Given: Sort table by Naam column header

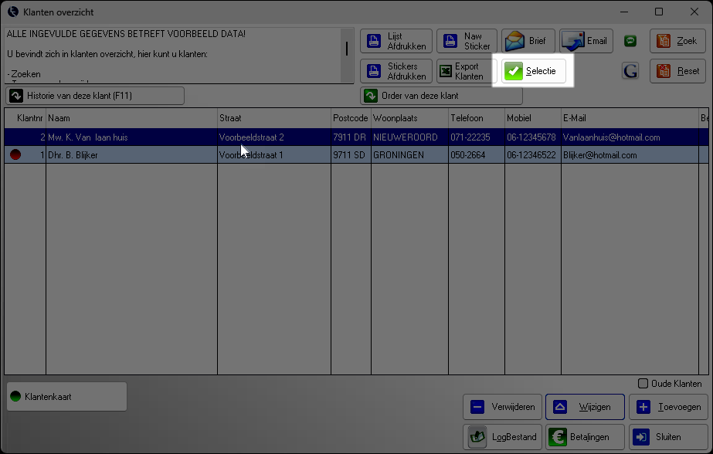Looking at the screenshot, I should [131, 118].
